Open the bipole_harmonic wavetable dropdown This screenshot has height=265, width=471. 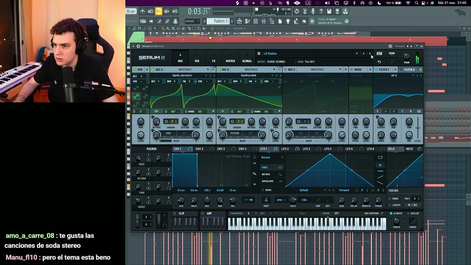pos(182,75)
